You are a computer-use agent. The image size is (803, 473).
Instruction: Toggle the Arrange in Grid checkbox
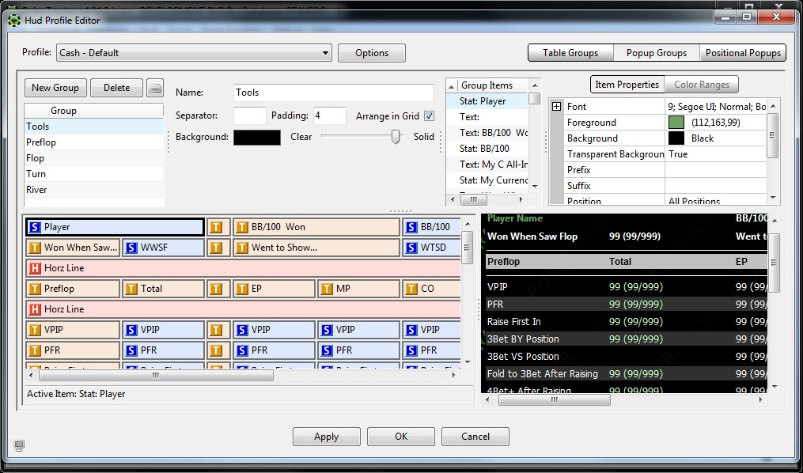(430, 116)
